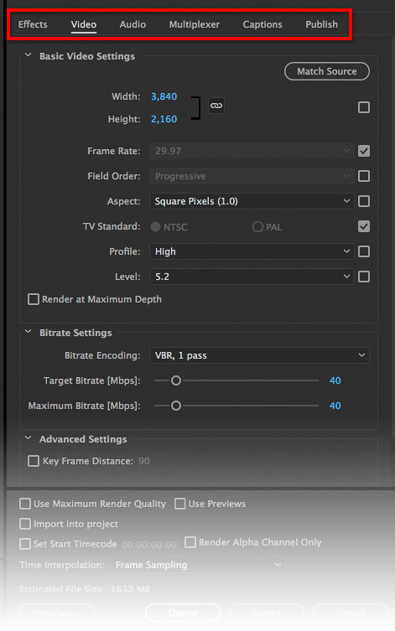Enable Render Alpha Channel Only

pyautogui.click(x=190, y=542)
